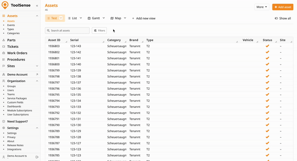Click the List view icon
This screenshot has width=297, height=161.
click(x=69, y=18)
